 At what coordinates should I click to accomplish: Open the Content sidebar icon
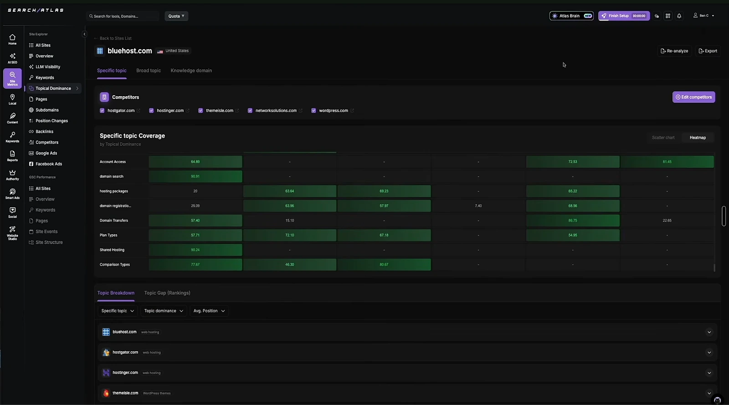[12, 118]
